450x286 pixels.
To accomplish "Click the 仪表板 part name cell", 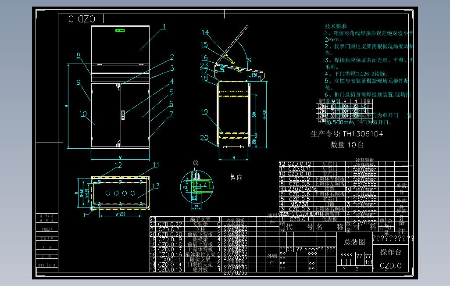I will (329, 219).
